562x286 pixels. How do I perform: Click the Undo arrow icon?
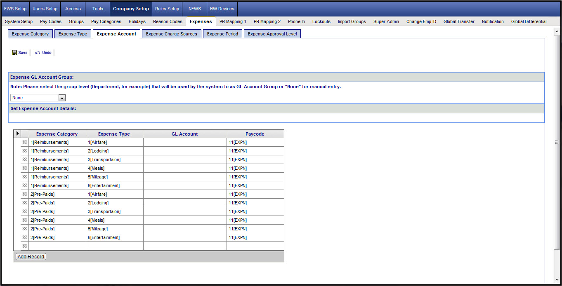(38, 53)
